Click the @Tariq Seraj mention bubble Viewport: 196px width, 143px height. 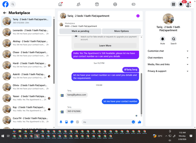click(131, 70)
